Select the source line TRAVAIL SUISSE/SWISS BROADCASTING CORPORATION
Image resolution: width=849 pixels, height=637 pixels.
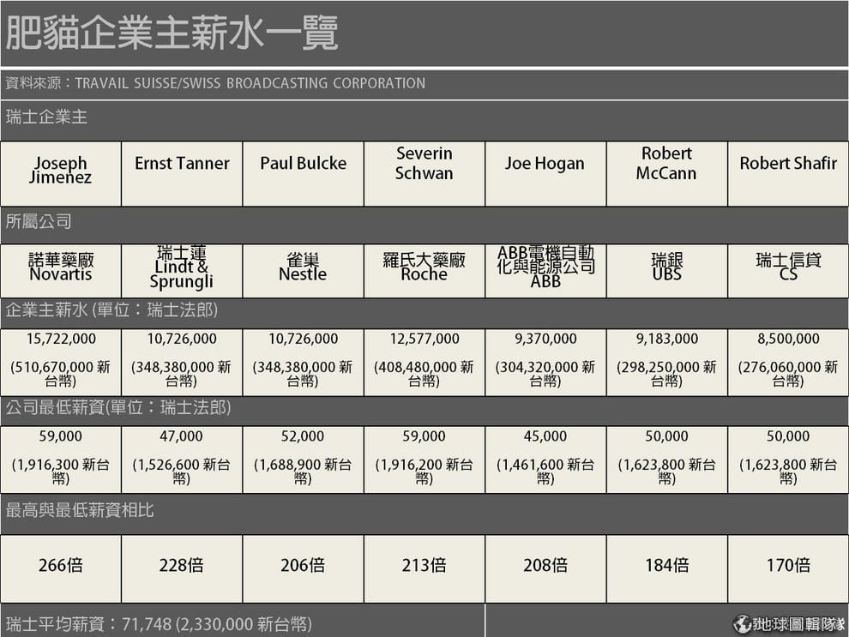[250, 83]
